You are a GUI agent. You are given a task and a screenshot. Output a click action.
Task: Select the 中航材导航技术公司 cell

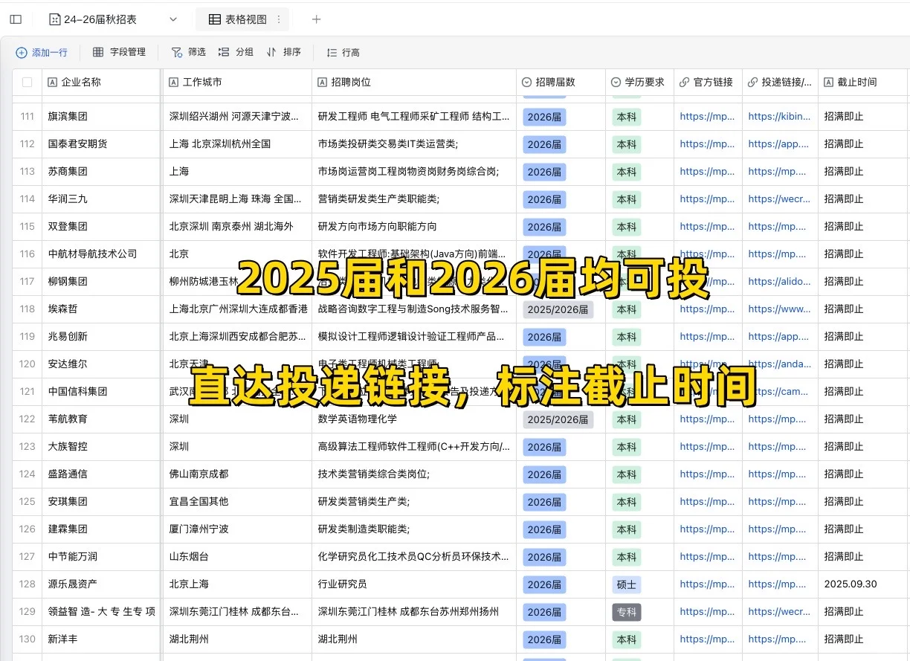pyautogui.click(x=102, y=254)
